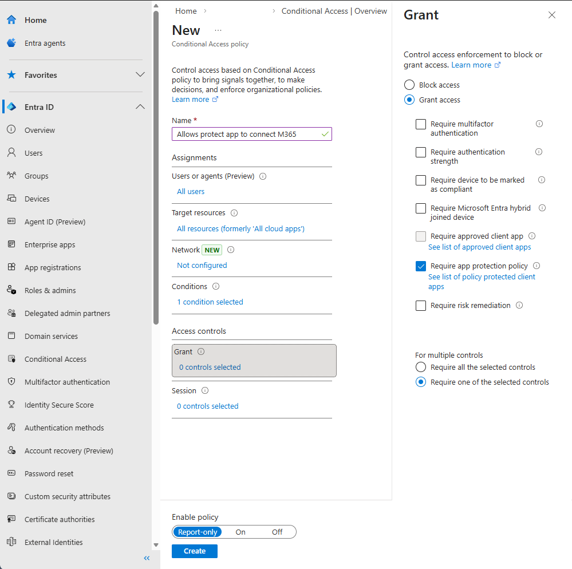The height and width of the screenshot is (569, 572).
Task: Show info for Require risk remediation
Action: (x=519, y=305)
